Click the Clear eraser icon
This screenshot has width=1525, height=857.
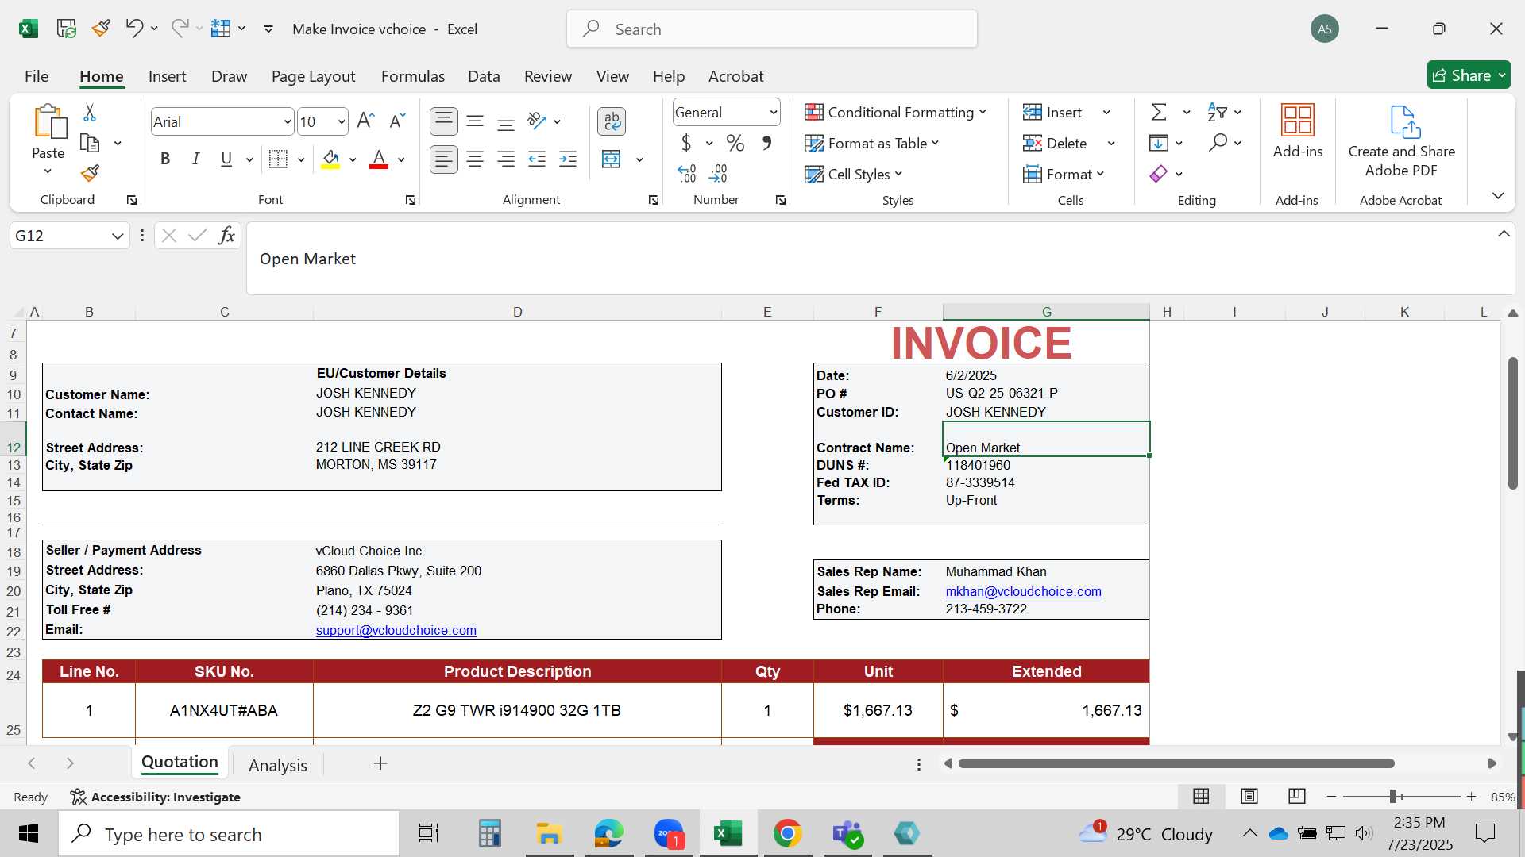click(1159, 174)
